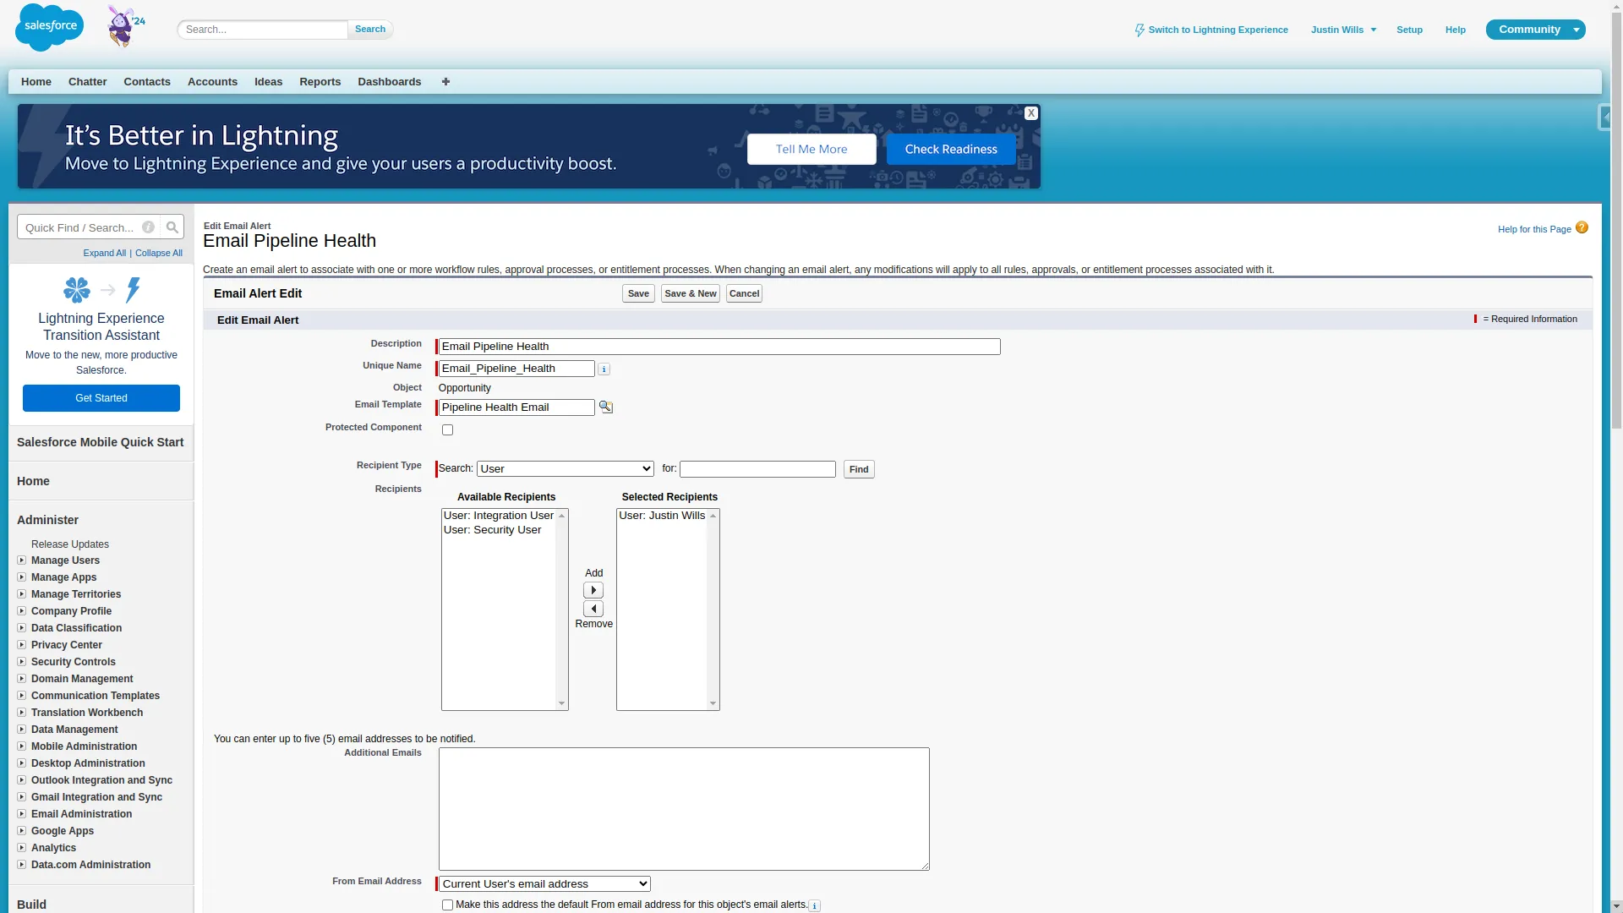The height and width of the screenshot is (913, 1623).
Task: Click the Find recipients button
Action: tap(859, 469)
